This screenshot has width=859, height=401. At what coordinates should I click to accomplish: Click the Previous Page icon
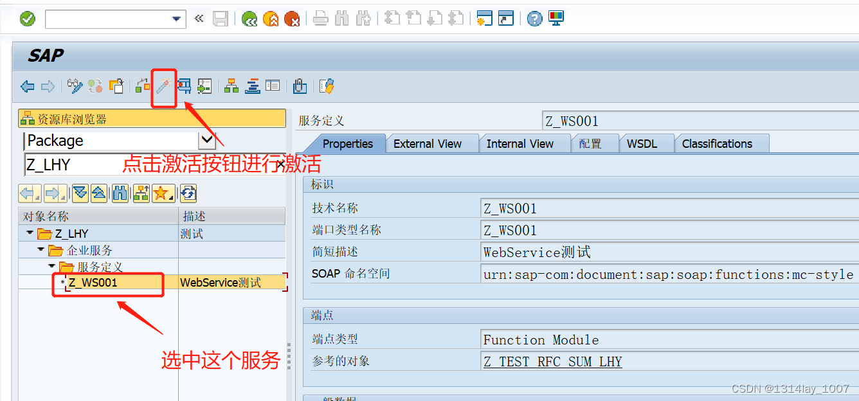[x=413, y=19]
